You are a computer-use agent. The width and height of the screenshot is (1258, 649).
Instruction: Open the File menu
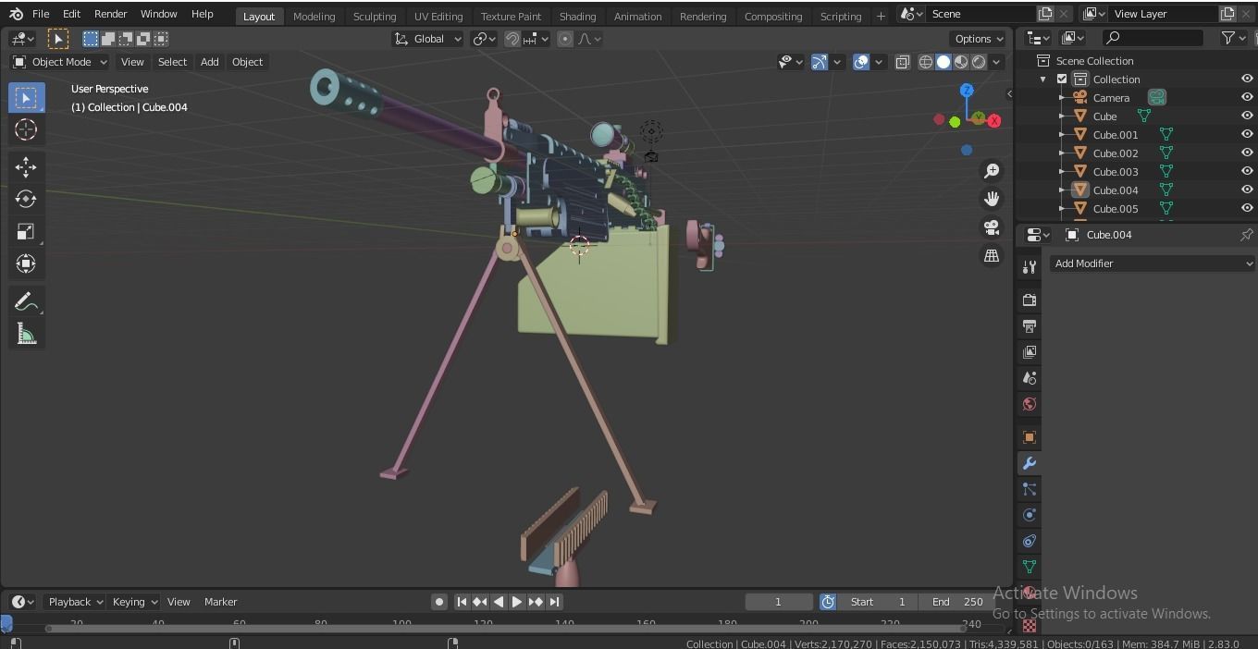point(41,14)
